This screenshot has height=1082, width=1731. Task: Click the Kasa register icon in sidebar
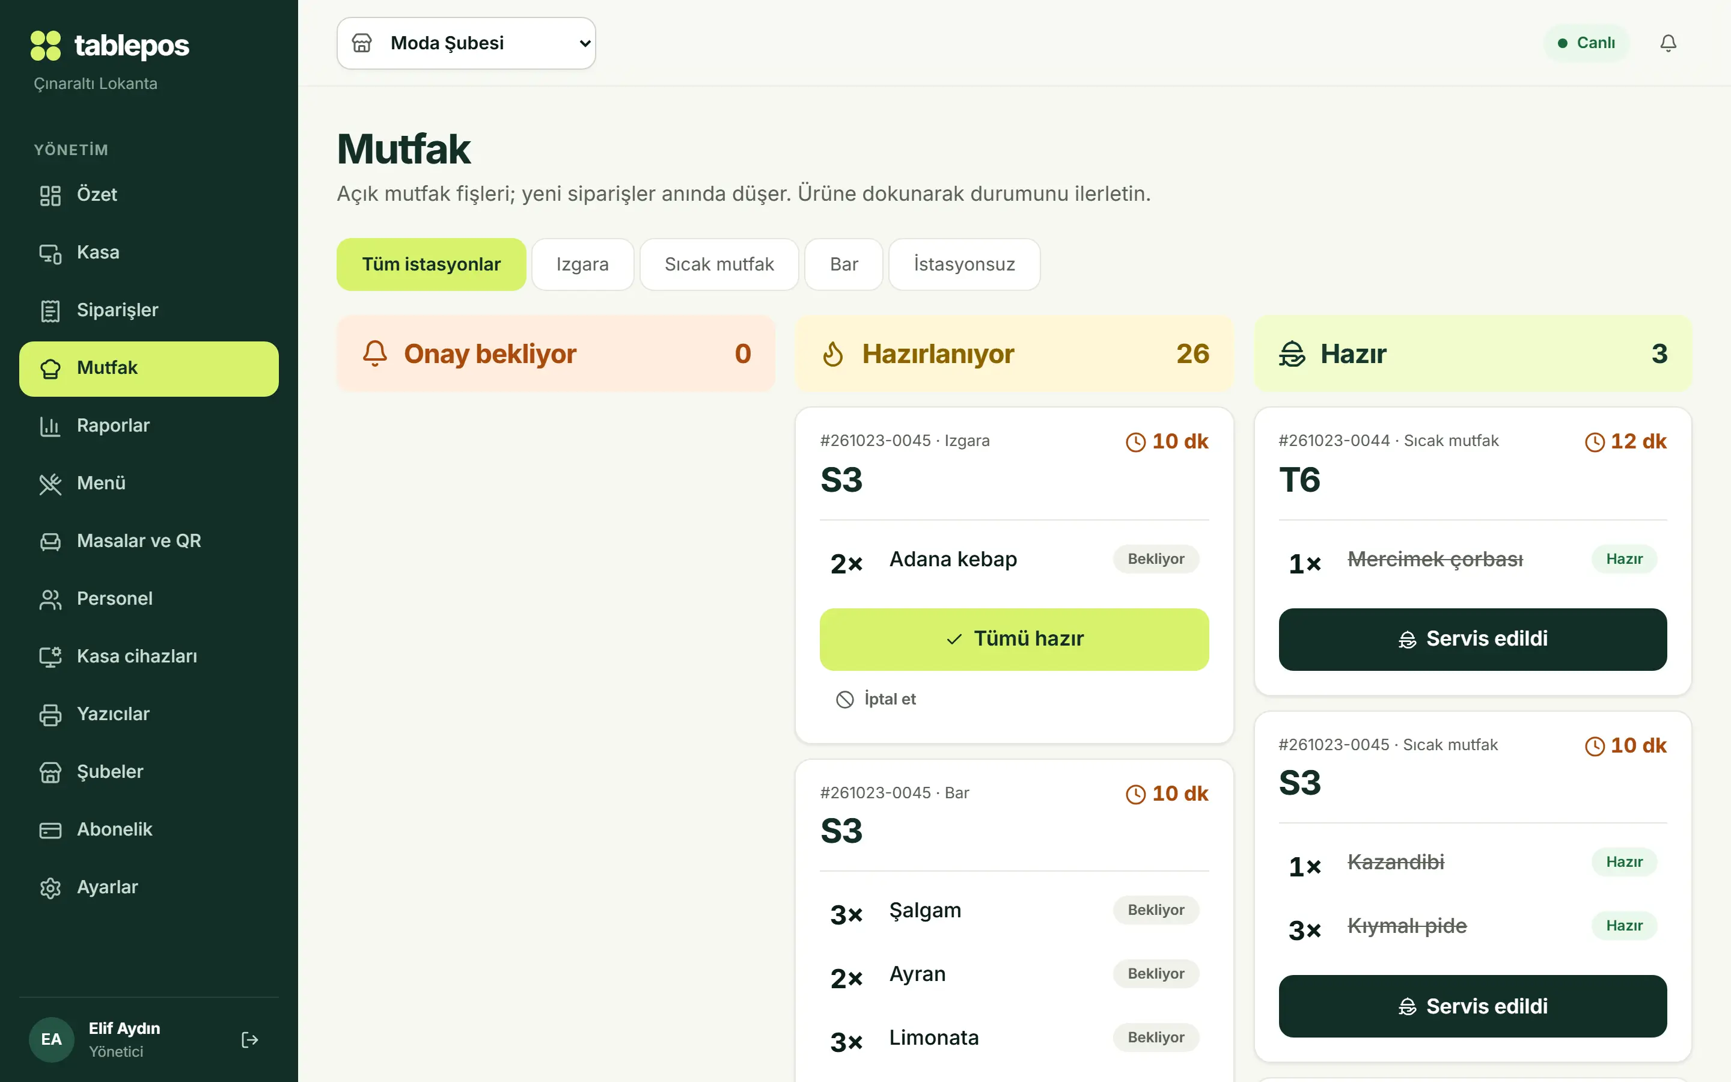50,253
